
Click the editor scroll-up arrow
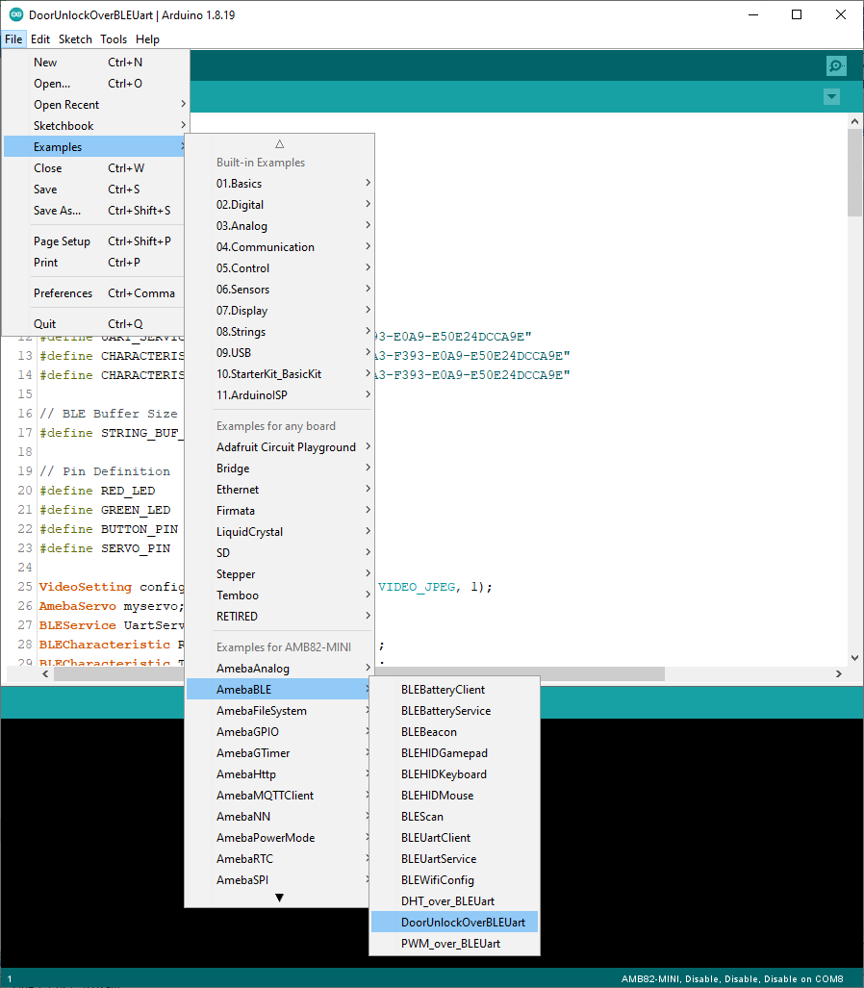click(x=855, y=121)
